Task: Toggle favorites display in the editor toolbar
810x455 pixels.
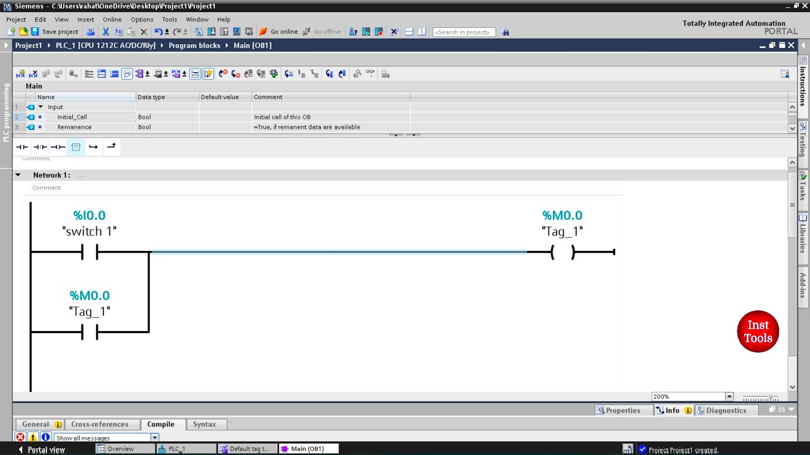Action: (208, 74)
